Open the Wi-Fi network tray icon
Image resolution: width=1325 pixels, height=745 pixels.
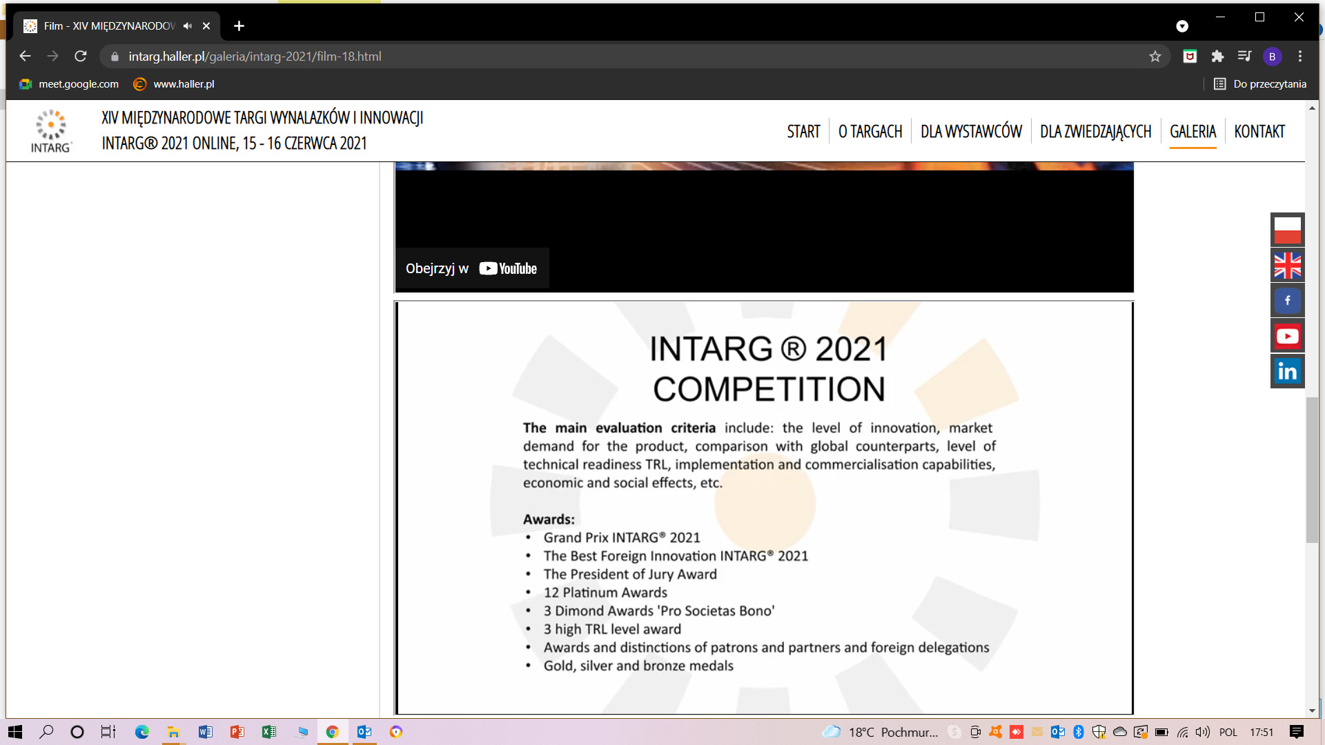click(x=1183, y=732)
